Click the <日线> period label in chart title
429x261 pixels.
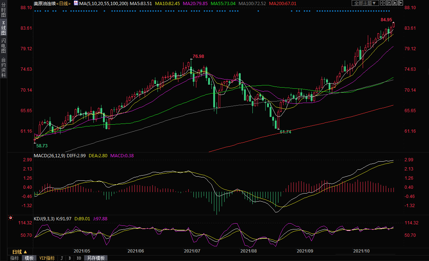[63, 3]
